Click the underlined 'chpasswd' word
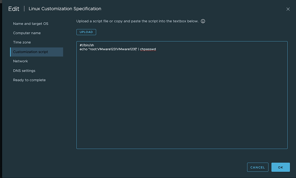 pyautogui.click(x=148, y=49)
